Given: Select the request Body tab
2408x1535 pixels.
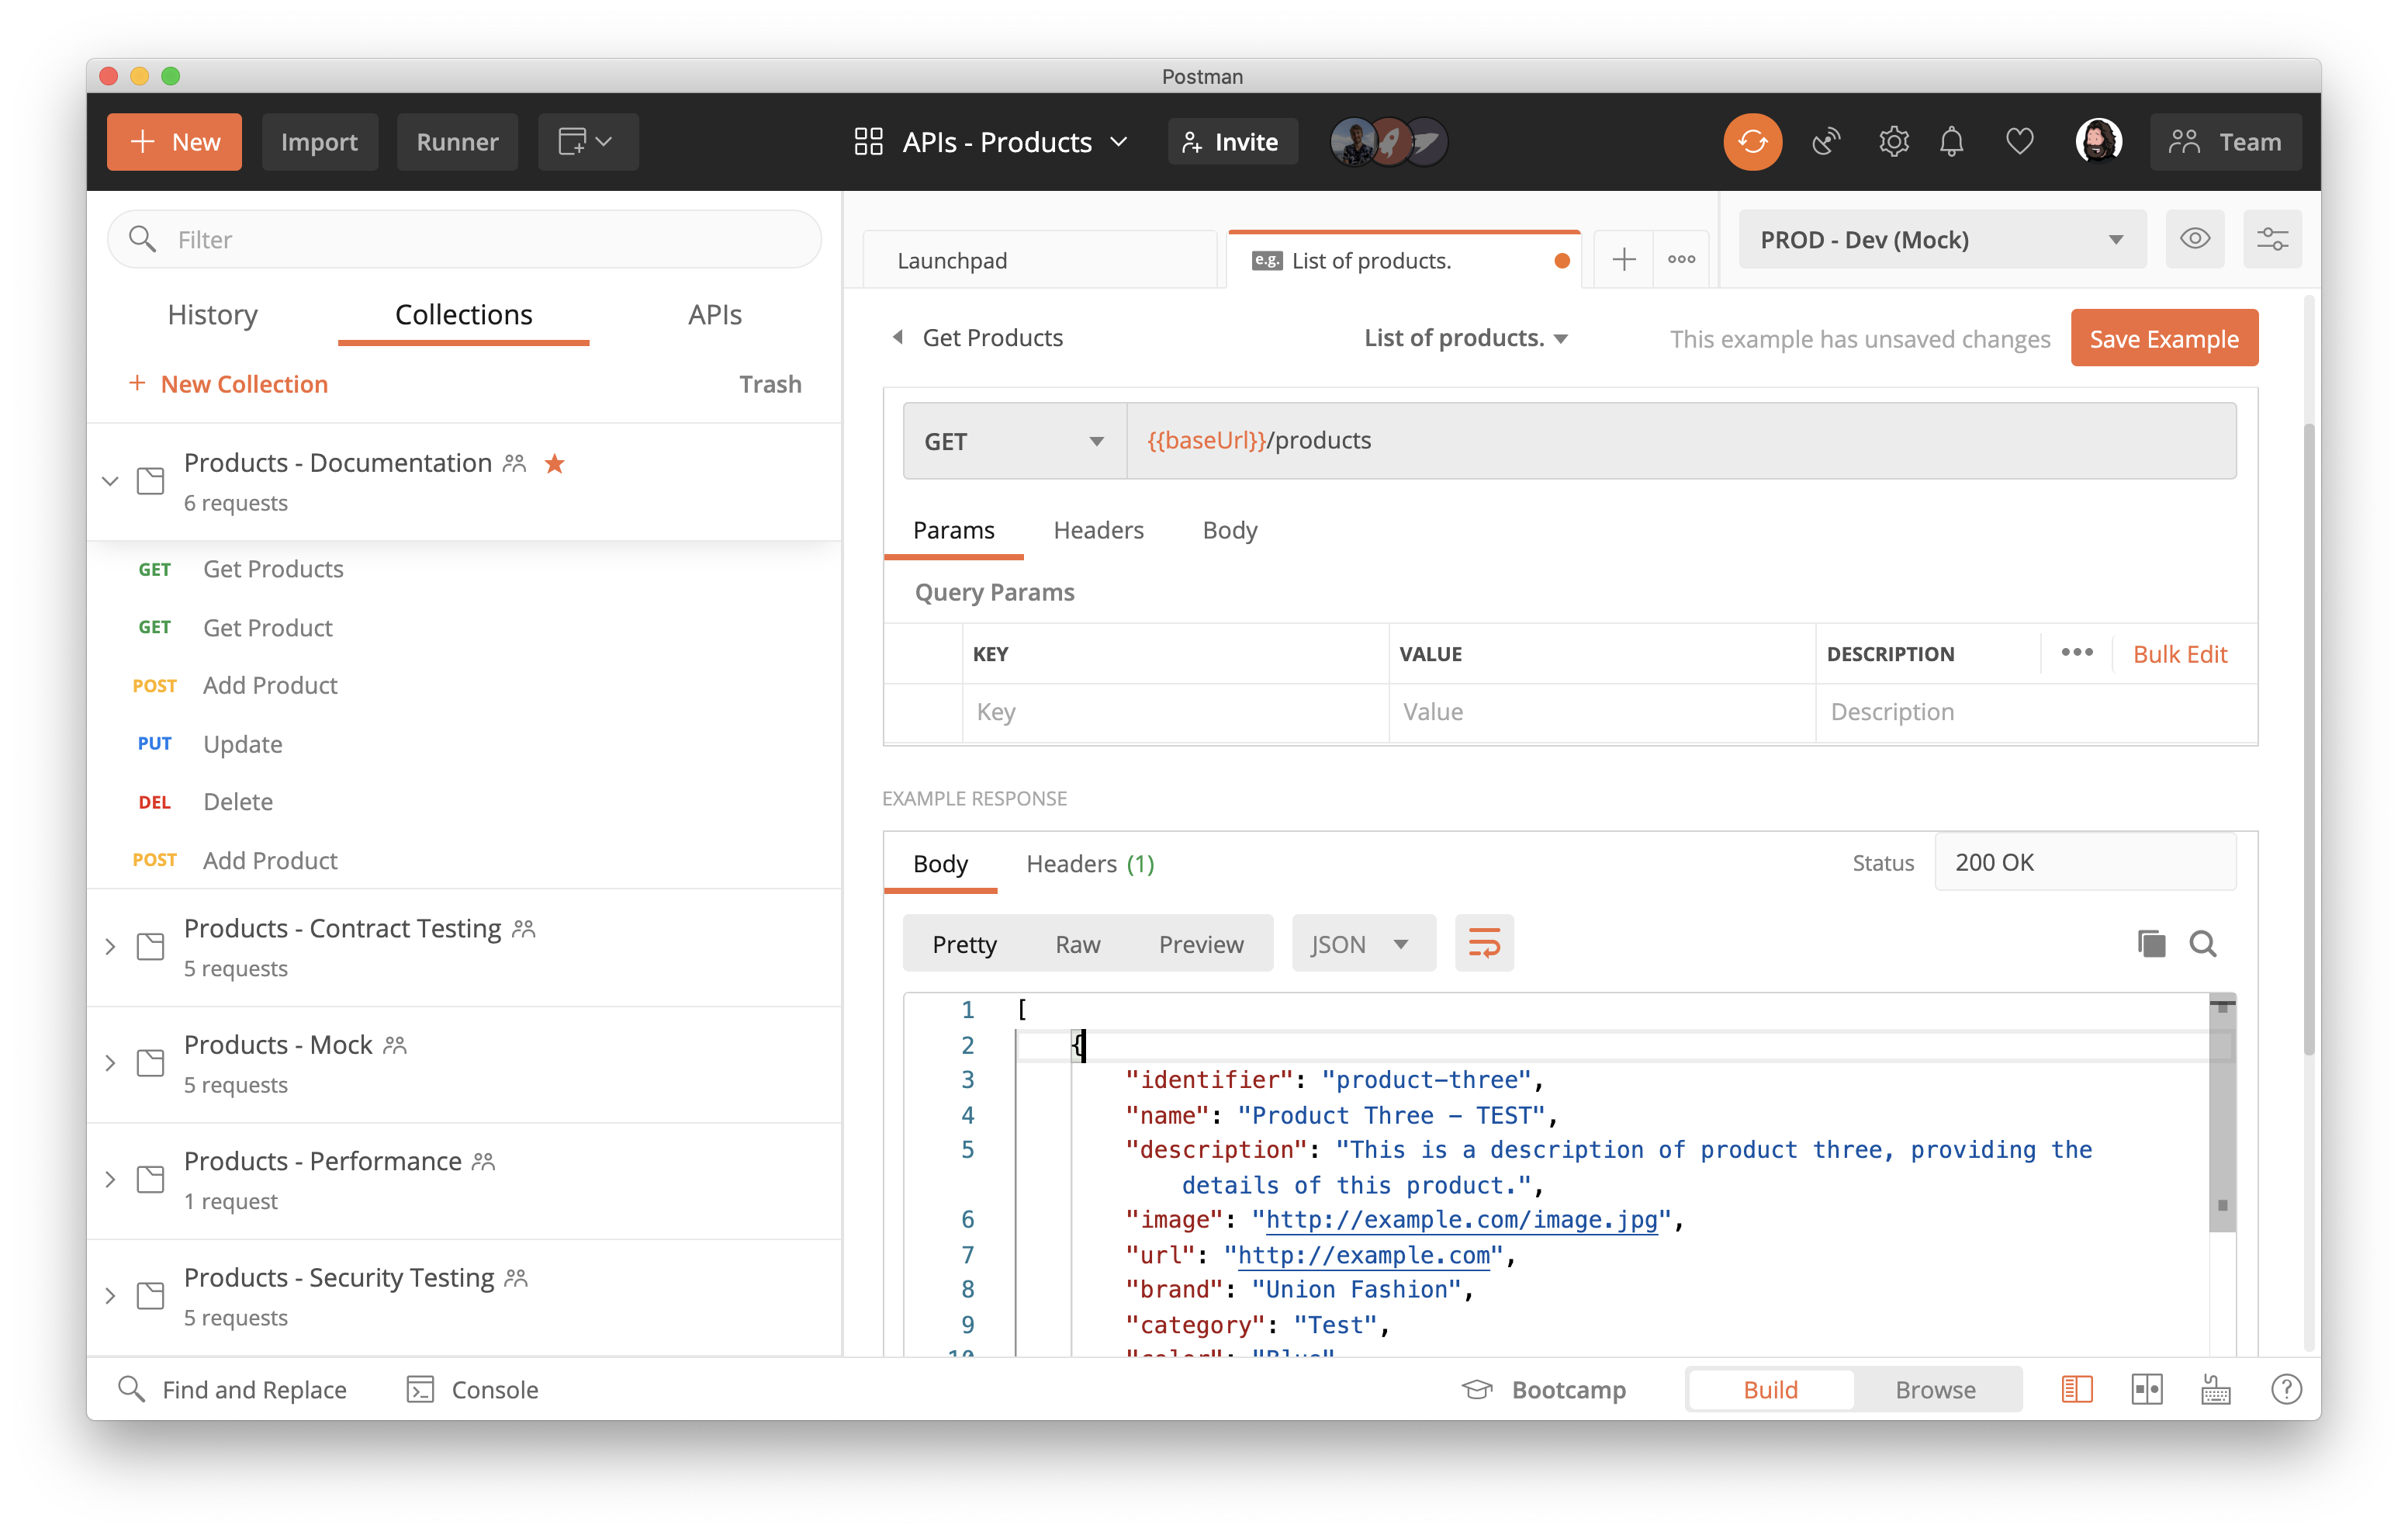Looking at the screenshot, I should coord(1229,529).
